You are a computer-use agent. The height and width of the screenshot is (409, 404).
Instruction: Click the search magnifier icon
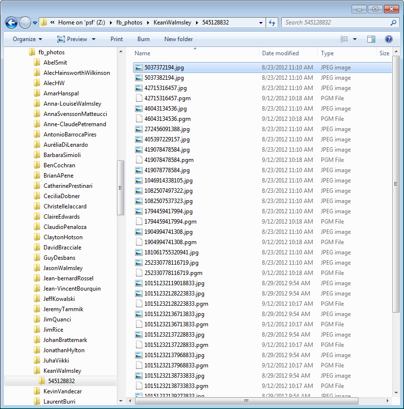[393, 23]
